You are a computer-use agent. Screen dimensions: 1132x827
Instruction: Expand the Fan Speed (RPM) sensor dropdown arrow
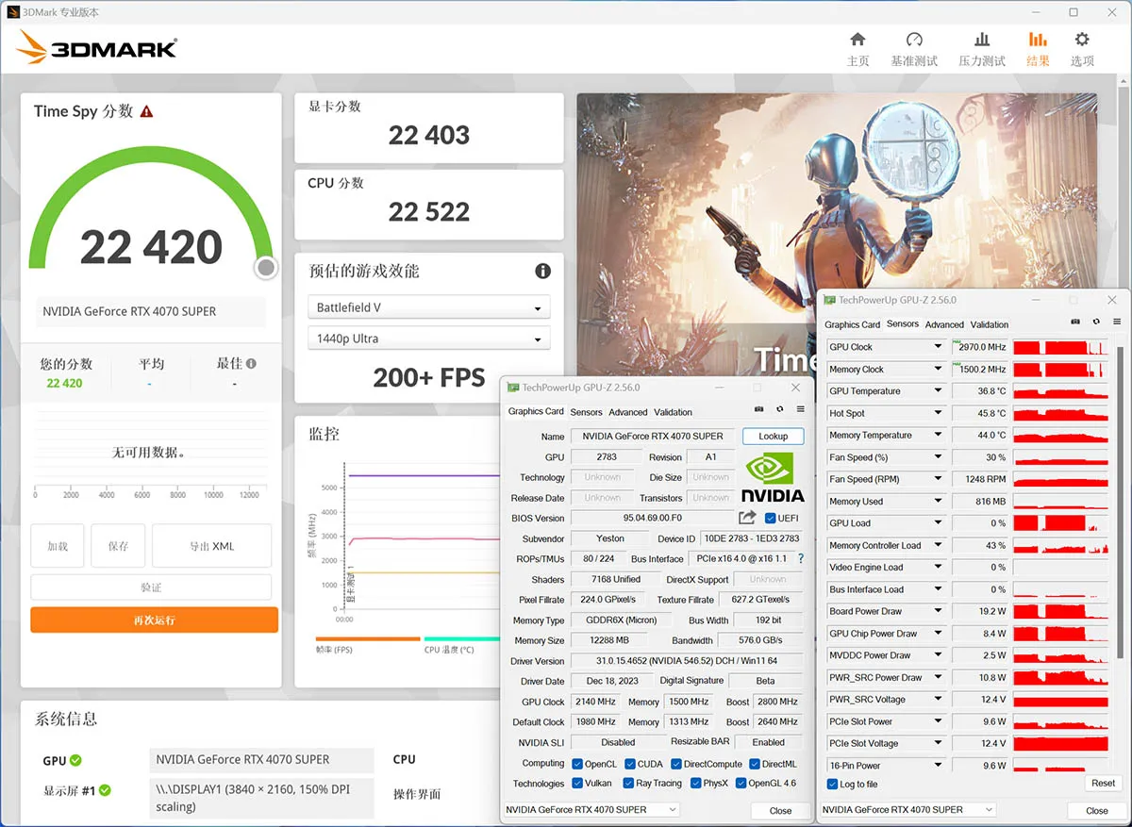pyautogui.click(x=938, y=479)
